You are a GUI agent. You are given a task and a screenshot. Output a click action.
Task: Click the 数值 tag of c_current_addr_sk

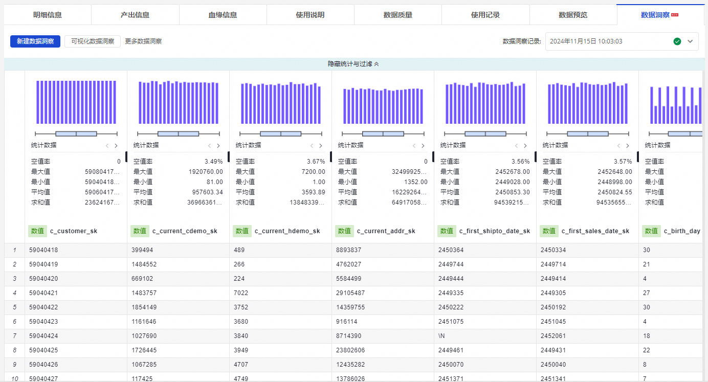click(x=344, y=231)
